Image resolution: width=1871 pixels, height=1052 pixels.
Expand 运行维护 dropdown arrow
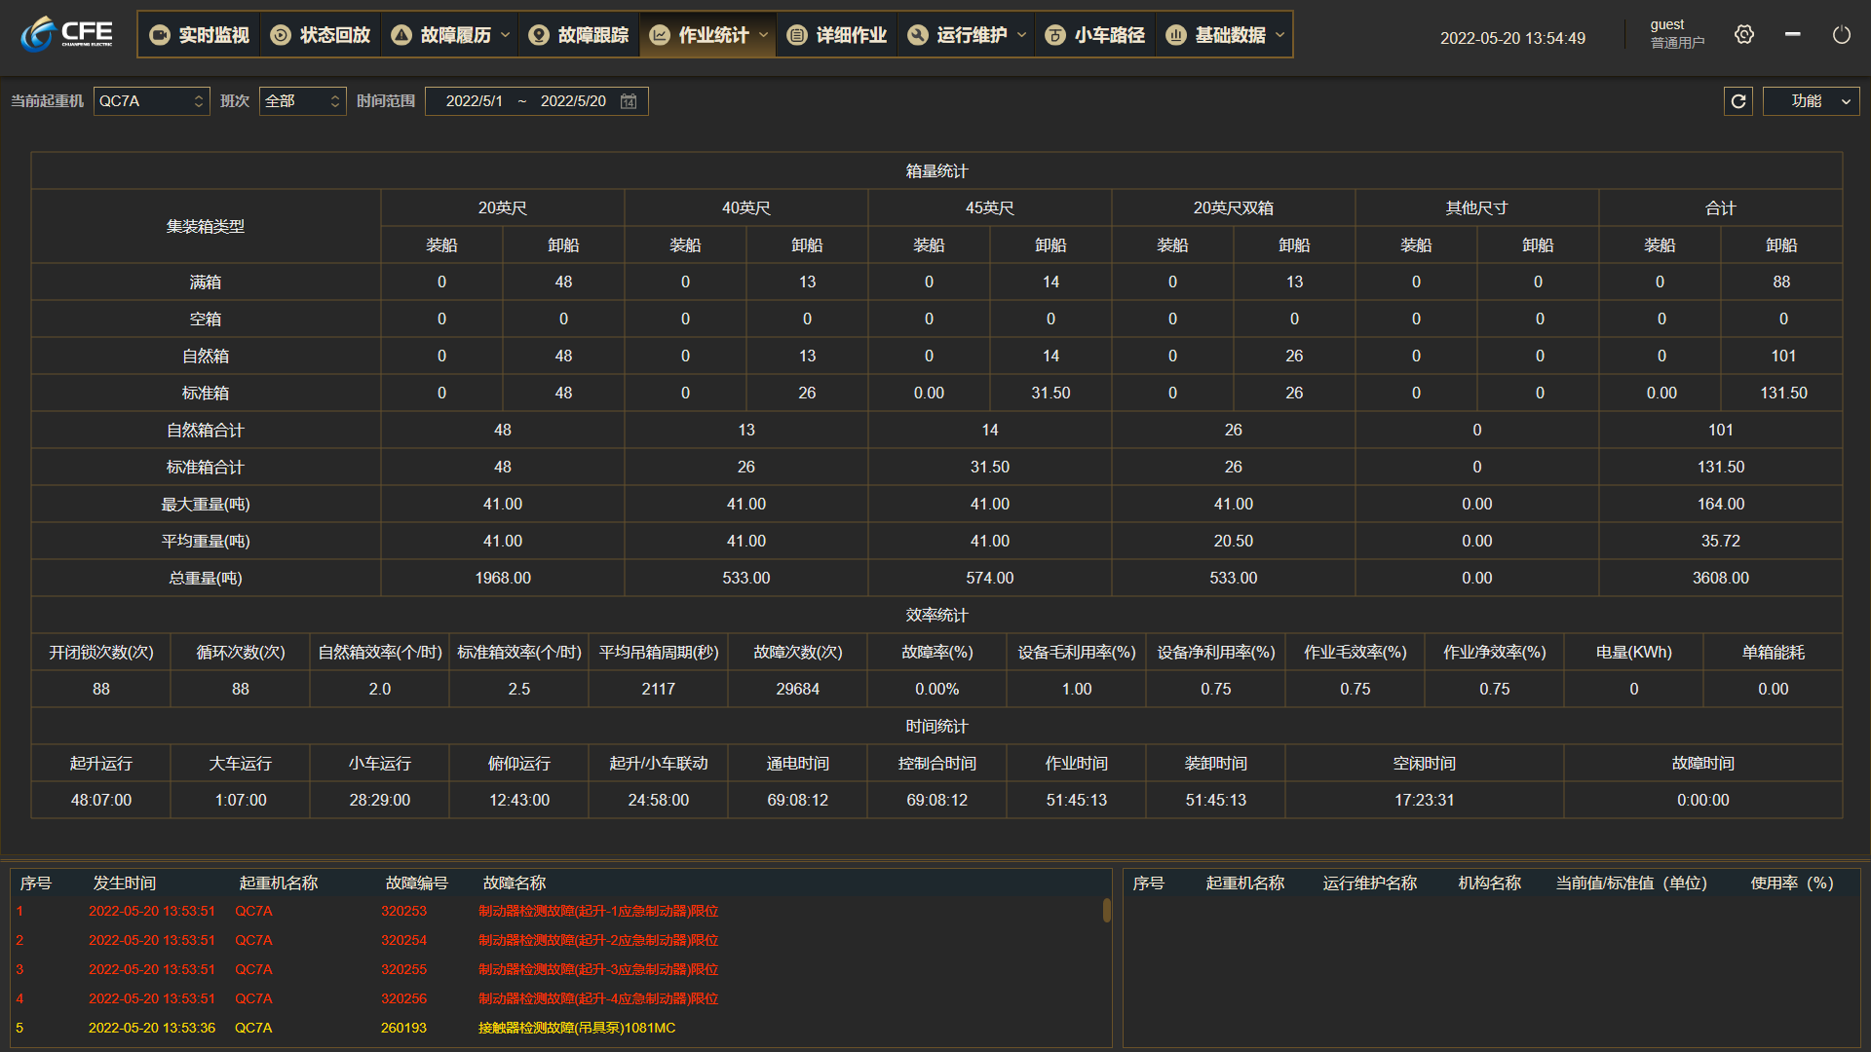[x=1021, y=35]
